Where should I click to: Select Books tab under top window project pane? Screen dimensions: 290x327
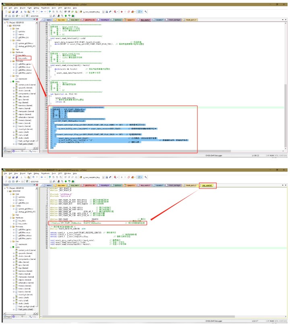point(16,151)
